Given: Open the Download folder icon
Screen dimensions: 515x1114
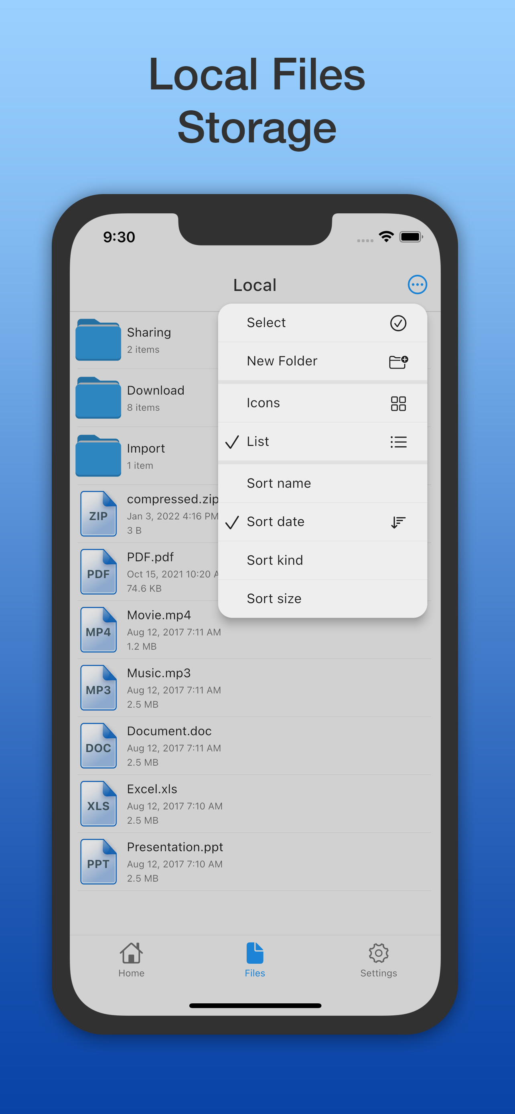Looking at the screenshot, I should click(x=98, y=397).
